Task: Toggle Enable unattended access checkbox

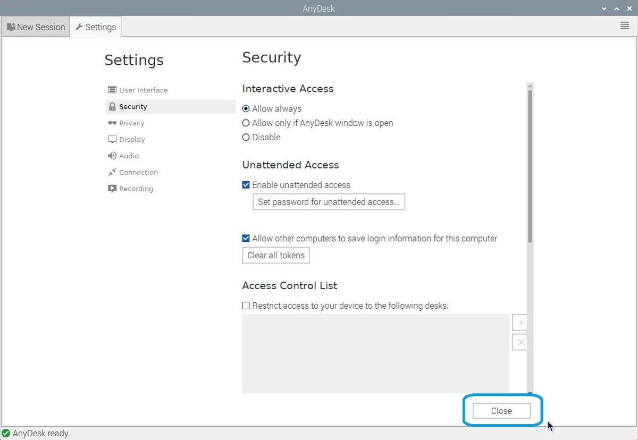Action: (246, 185)
